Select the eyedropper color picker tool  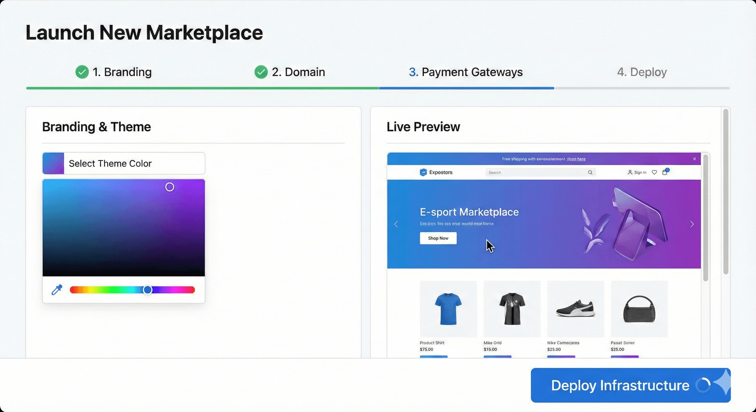pos(57,290)
